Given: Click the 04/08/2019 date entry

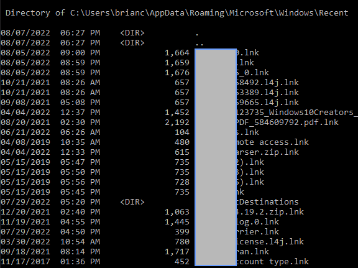Looking at the screenshot, I should [25, 142].
